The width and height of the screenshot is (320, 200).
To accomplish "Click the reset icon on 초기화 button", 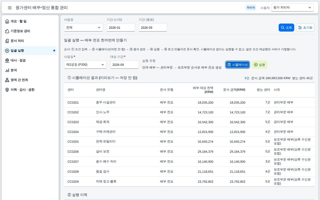I will pyautogui.click(x=300, y=28).
